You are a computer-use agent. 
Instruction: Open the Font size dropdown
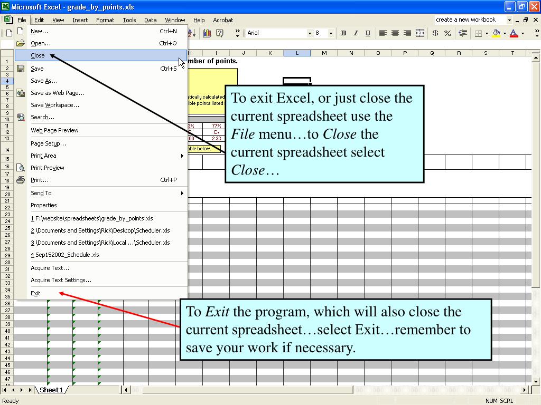pyautogui.click(x=331, y=33)
